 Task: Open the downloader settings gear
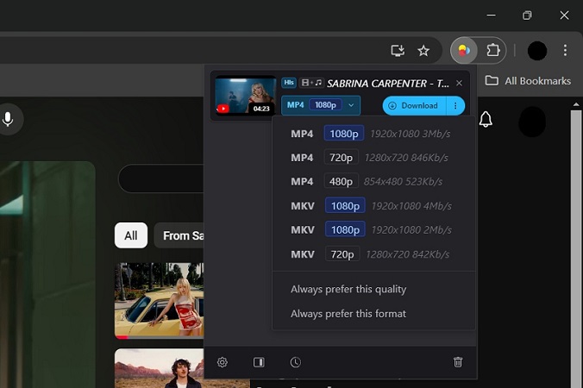point(223,362)
